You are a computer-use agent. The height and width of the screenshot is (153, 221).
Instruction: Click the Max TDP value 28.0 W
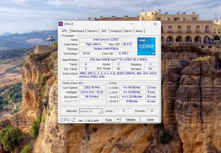coord(127,44)
